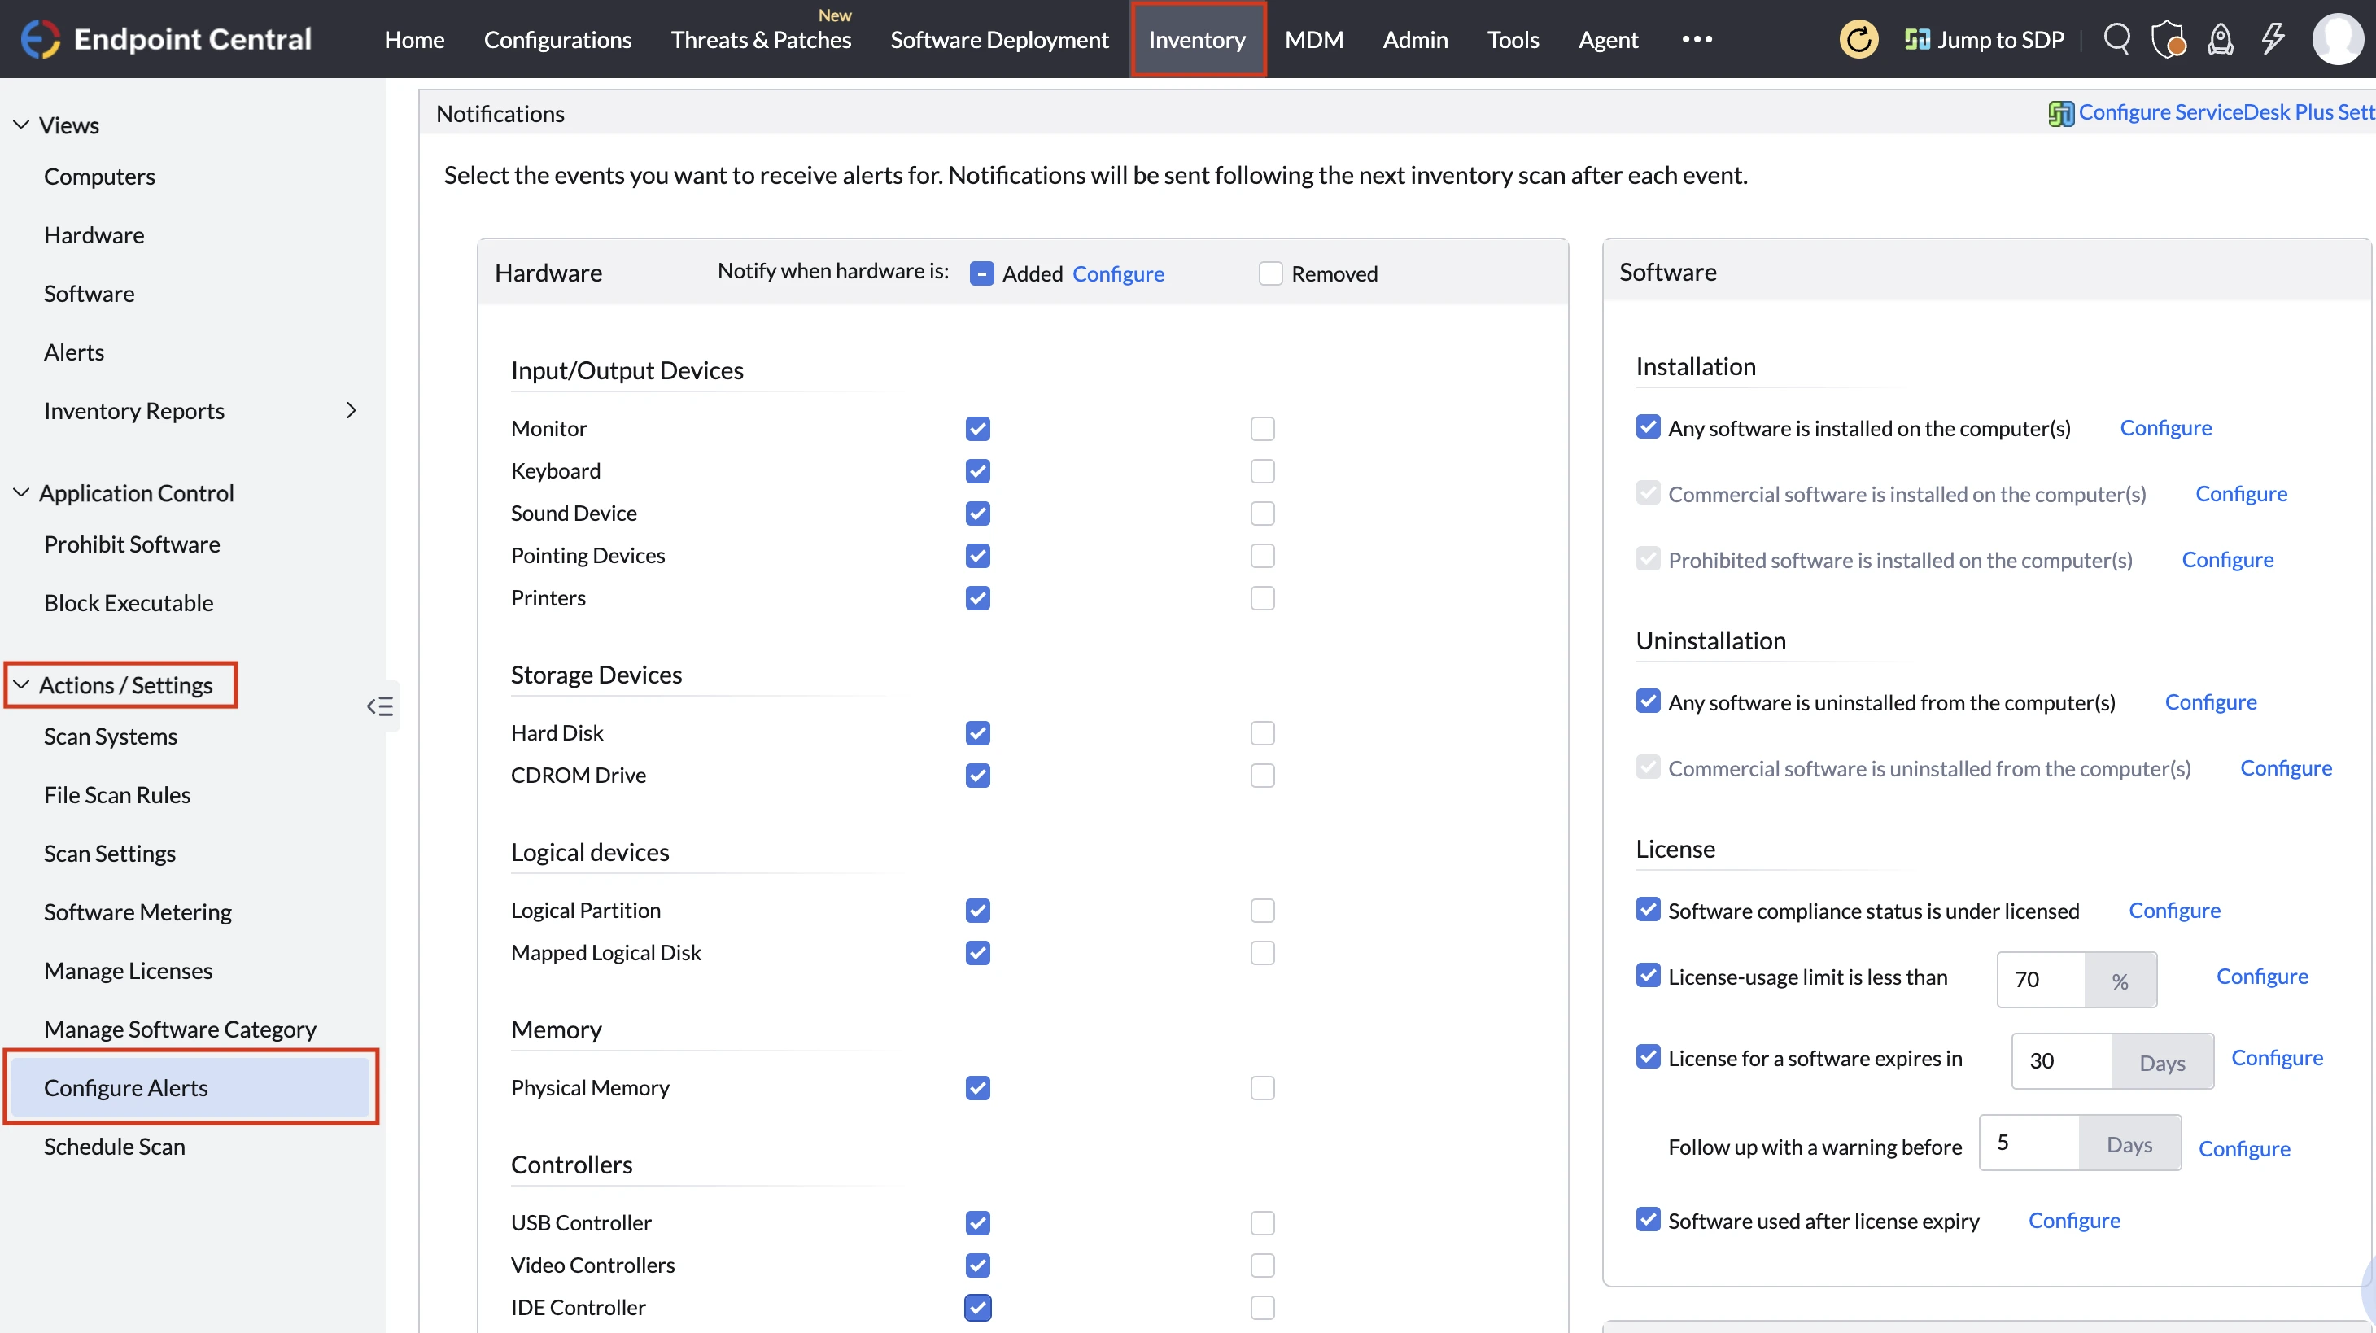Click the ServiceDesk Plus settings icon
The image size is (2376, 1333).
pos(2060,112)
